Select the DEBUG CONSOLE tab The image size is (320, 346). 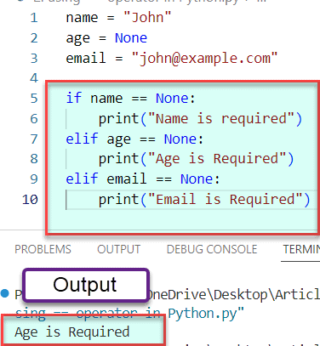point(212,249)
